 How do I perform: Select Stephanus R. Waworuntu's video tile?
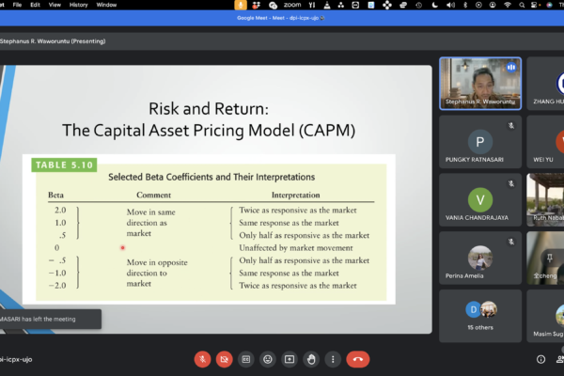(480, 84)
